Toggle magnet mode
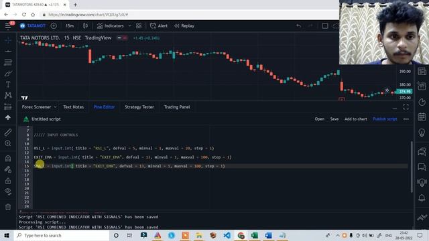This screenshot has width=429, height=241. (x=8, y=158)
